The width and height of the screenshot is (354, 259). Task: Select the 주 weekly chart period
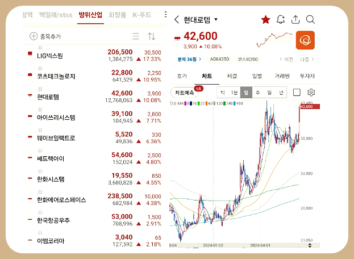point(257,93)
